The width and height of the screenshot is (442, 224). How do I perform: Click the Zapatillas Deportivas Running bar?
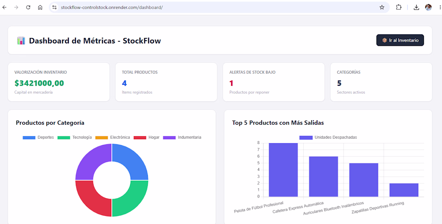point(404,190)
